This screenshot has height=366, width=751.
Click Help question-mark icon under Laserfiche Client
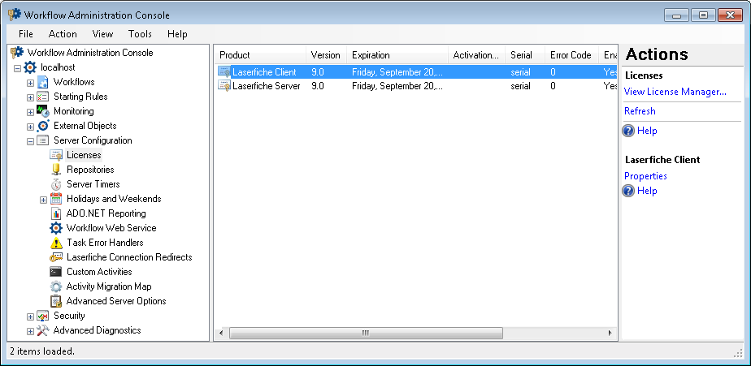click(x=628, y=191)
